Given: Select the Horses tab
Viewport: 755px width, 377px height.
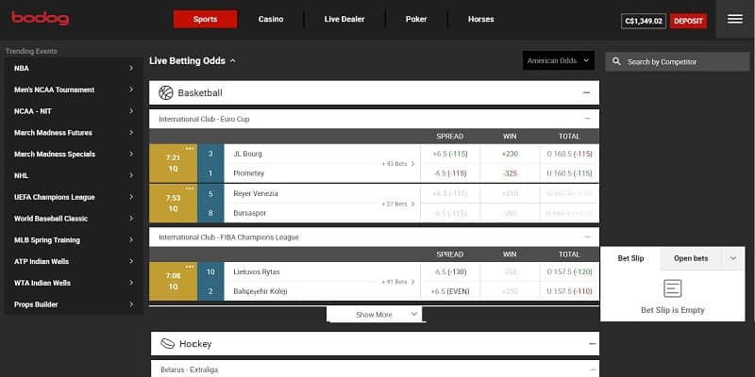Looking at the screenshot, I should [x=480, y=19].
